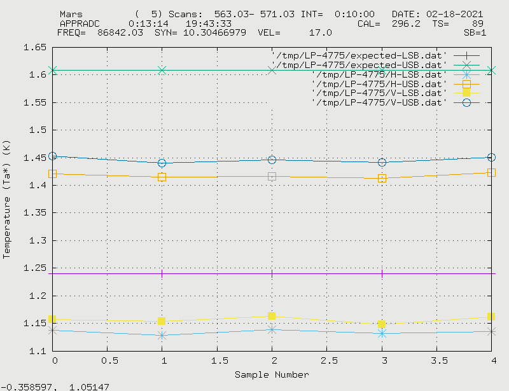Click the INT value 0:10:00
The image size is (509, 391).
(x=354, y=14)
